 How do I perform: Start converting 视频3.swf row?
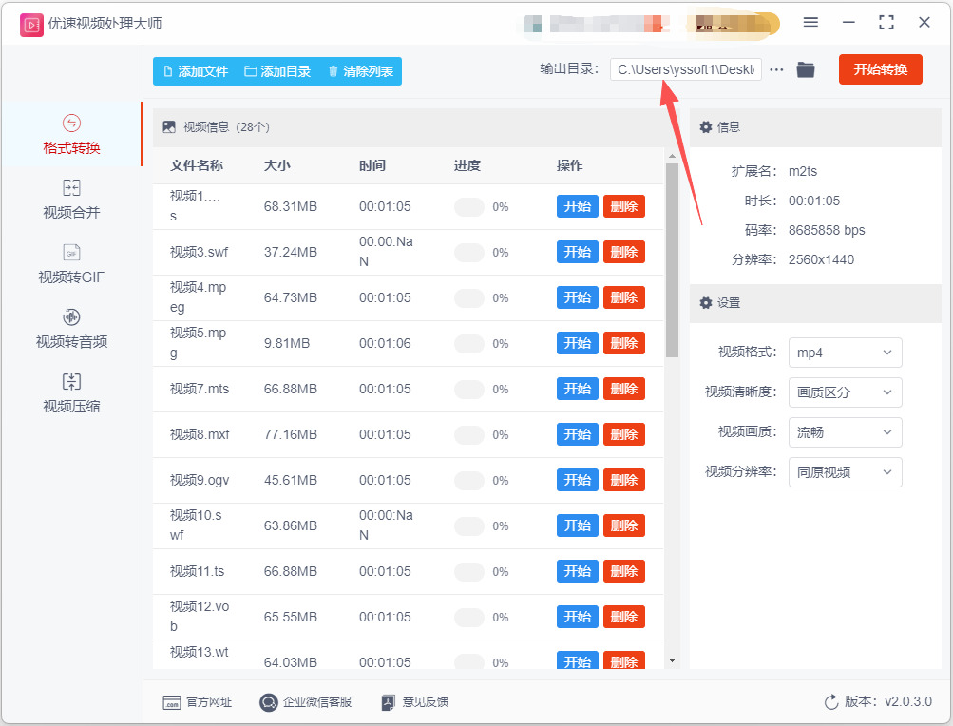tap(578, 252)
